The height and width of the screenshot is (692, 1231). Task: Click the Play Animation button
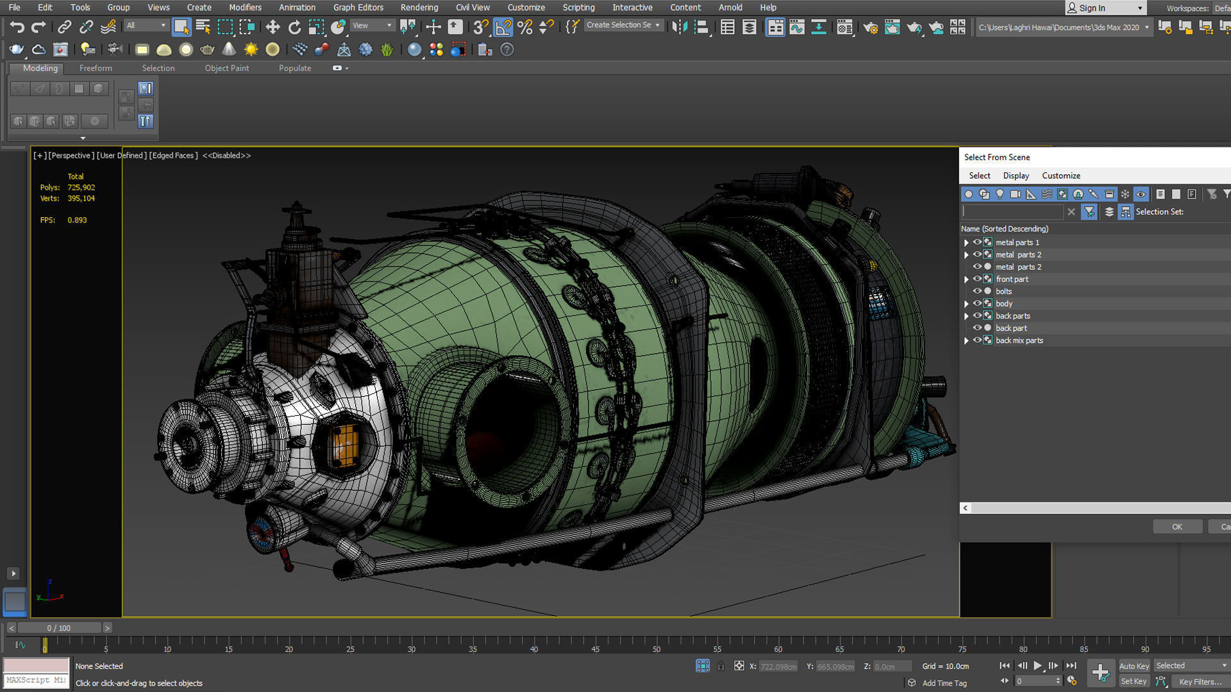click(x=1037, y=666)
